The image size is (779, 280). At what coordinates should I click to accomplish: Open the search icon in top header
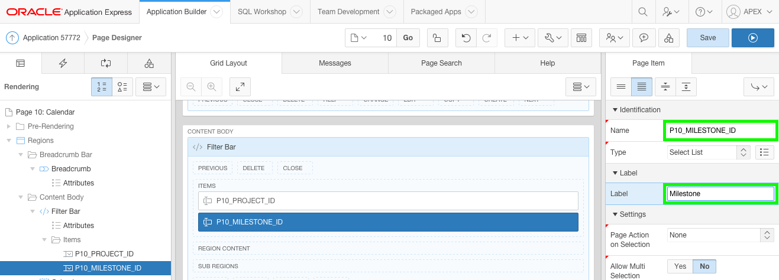(x=642, y=12)
